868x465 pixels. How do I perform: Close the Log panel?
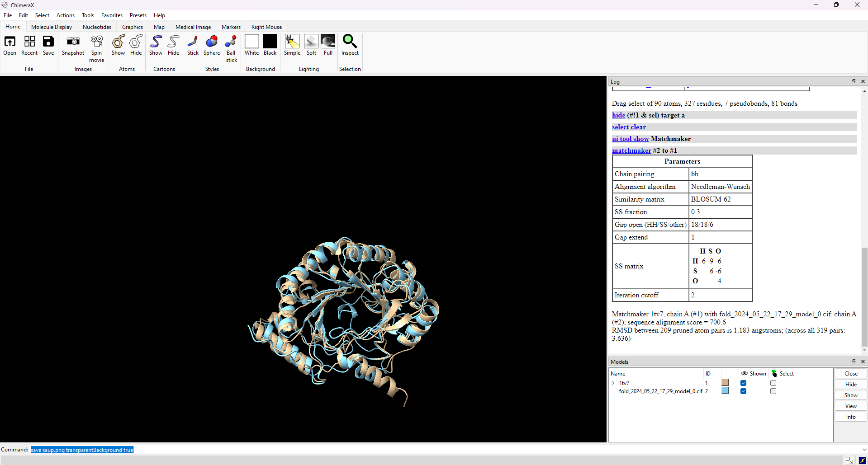863,81
